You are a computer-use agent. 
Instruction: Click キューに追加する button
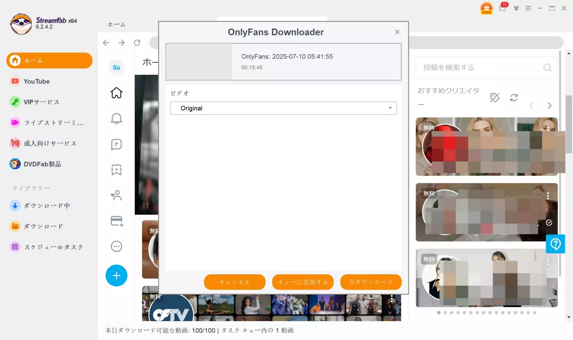[x=303, y=282]
